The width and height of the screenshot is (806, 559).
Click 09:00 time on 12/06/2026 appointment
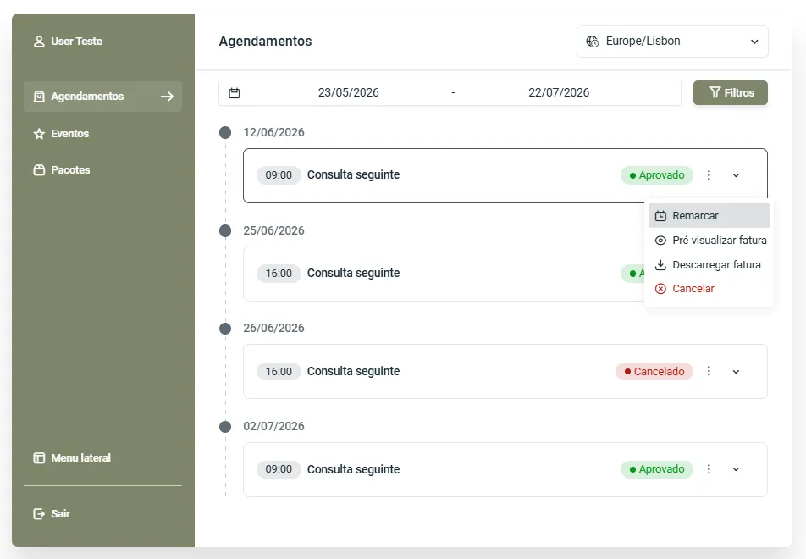pyautogui.click(x=279, y=174)
